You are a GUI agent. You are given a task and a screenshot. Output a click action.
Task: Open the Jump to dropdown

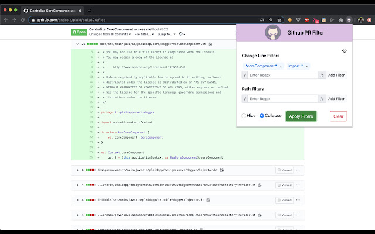pyautogui.click(x=166, y=35)
